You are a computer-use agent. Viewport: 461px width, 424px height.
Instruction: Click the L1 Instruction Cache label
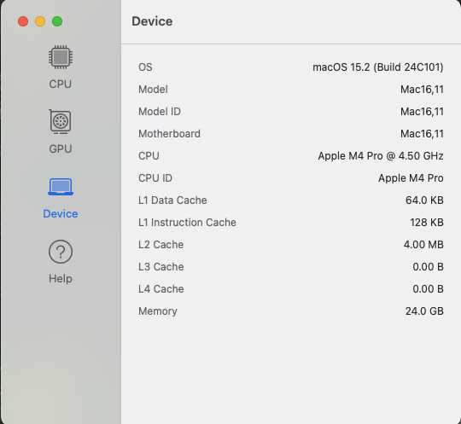pos(187,223)
